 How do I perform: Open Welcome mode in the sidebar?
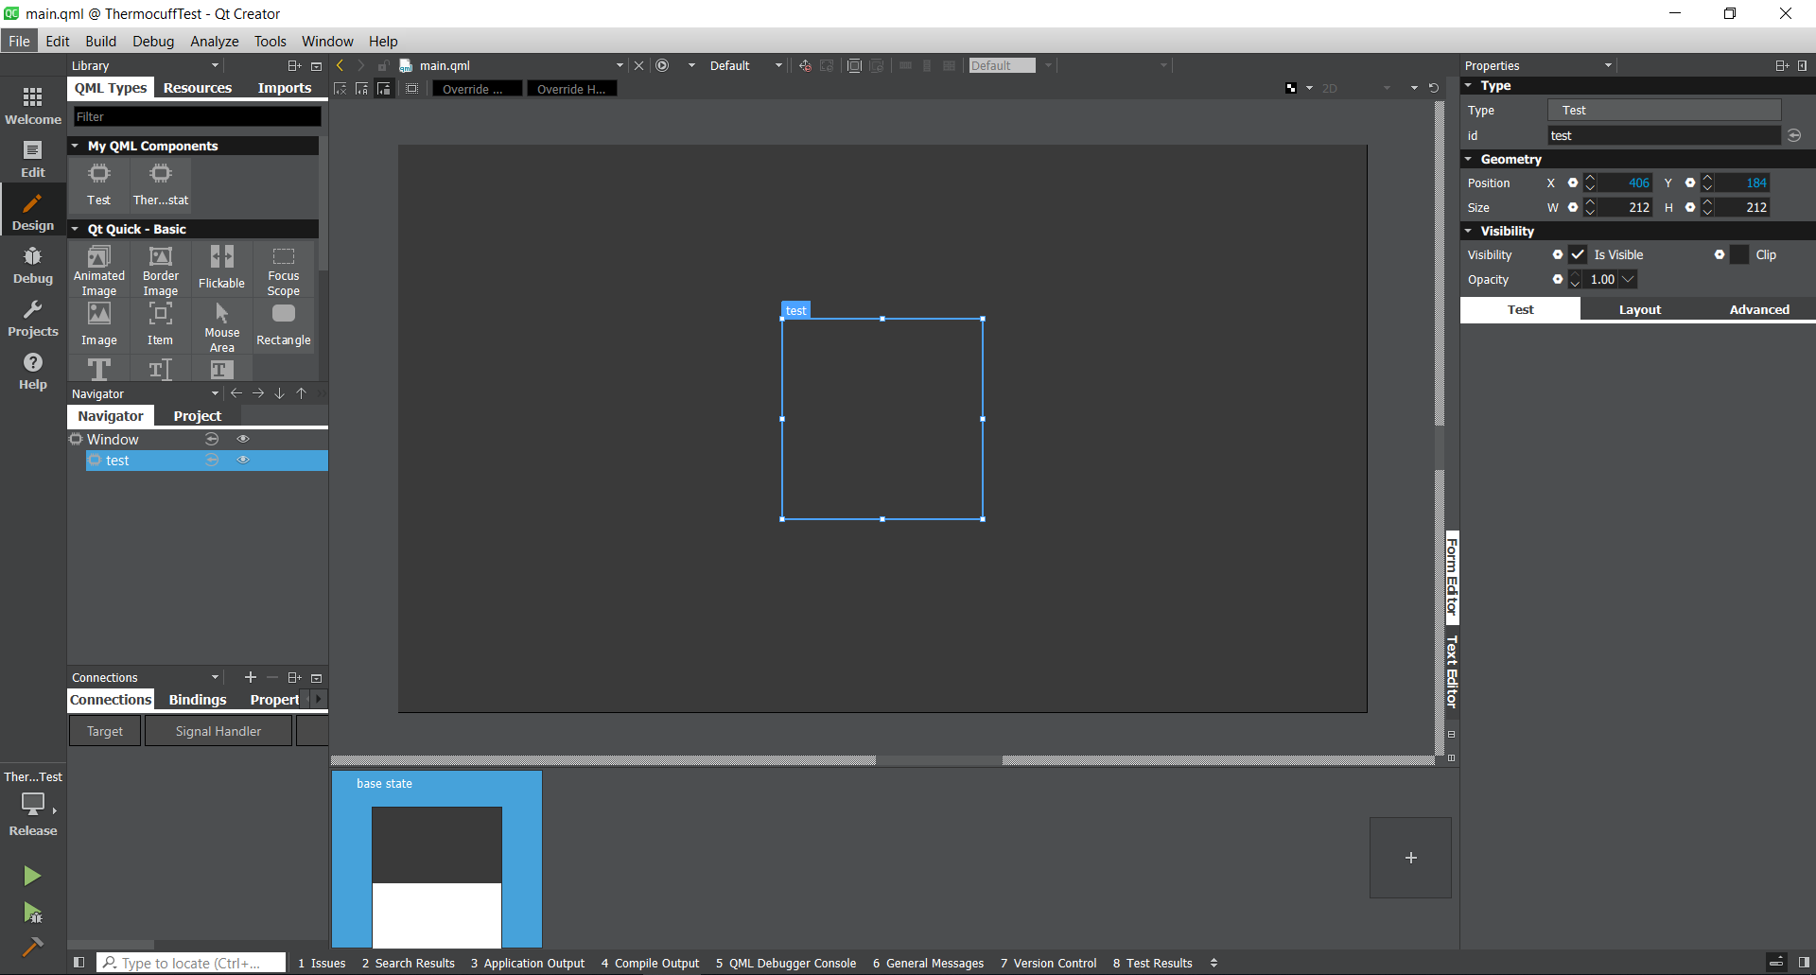coord(33,106)
